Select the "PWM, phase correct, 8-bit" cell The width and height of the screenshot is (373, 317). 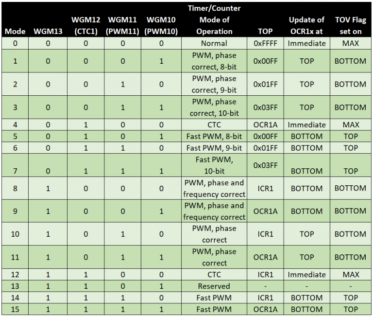pyautogui.click(x=214, y=61)
